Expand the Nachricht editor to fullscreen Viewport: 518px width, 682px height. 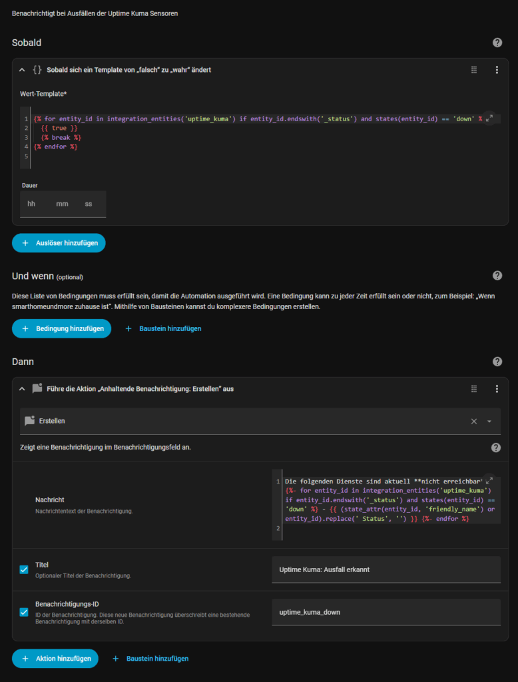tap(489, 480)
